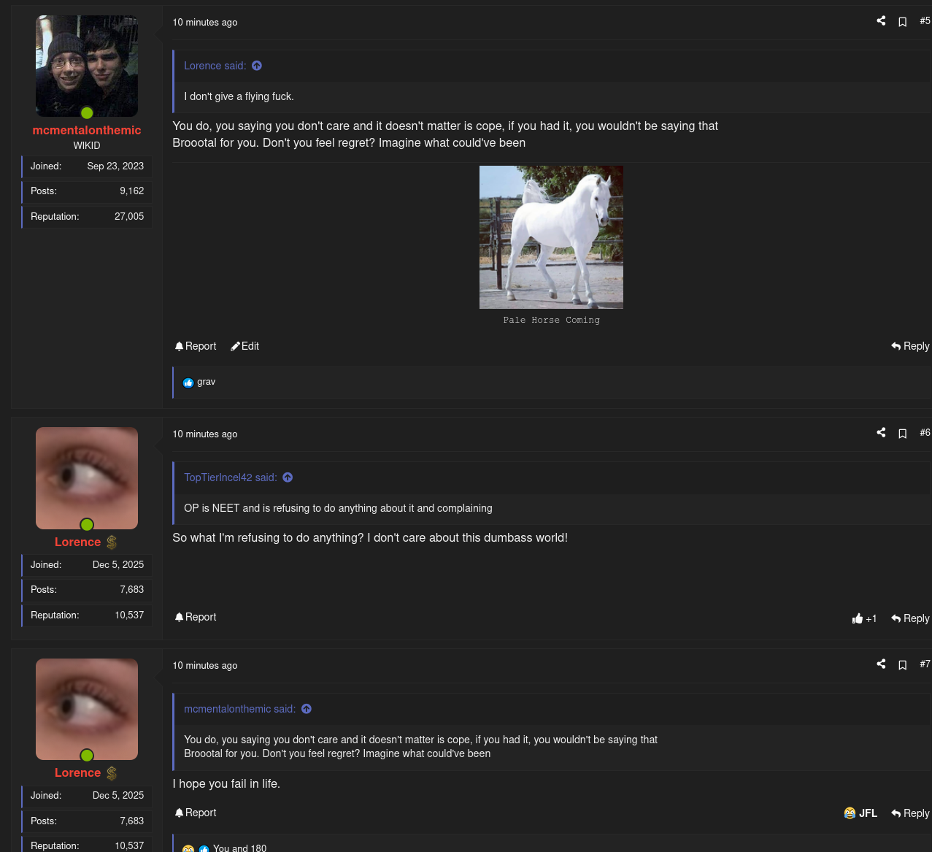Bookmark post #7
Screen dimensions: 932x852
click(903, 665)
